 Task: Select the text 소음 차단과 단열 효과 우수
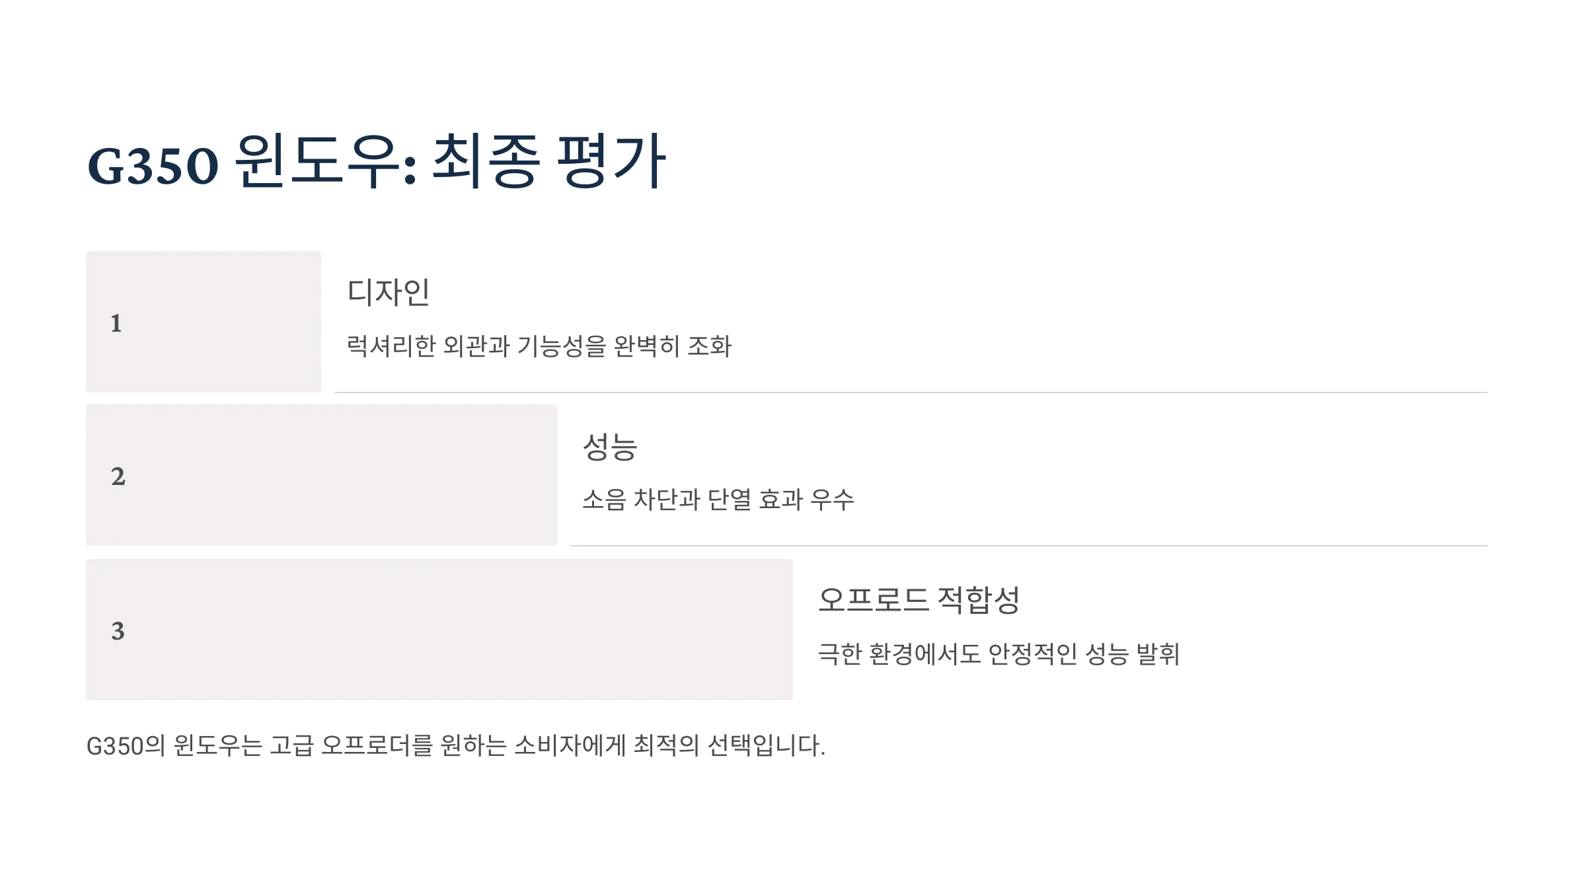(718, 499)
